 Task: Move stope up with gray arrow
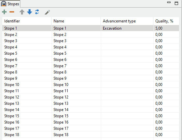(x=22, y=12)
